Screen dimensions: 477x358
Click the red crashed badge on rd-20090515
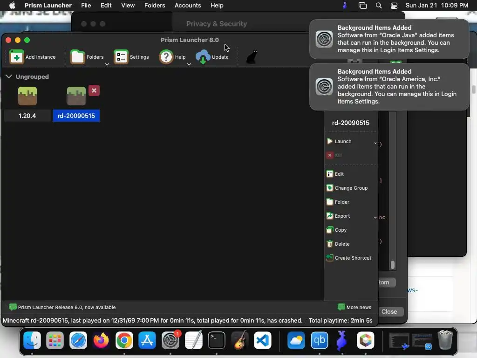pyautogui.click(x=94, y=90)
